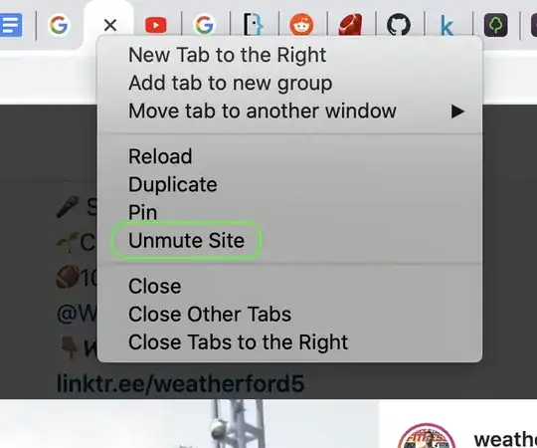Screen dimensions: 537x448
Task: Expand Move tab to another window submenu
Action: click(289, 112)
